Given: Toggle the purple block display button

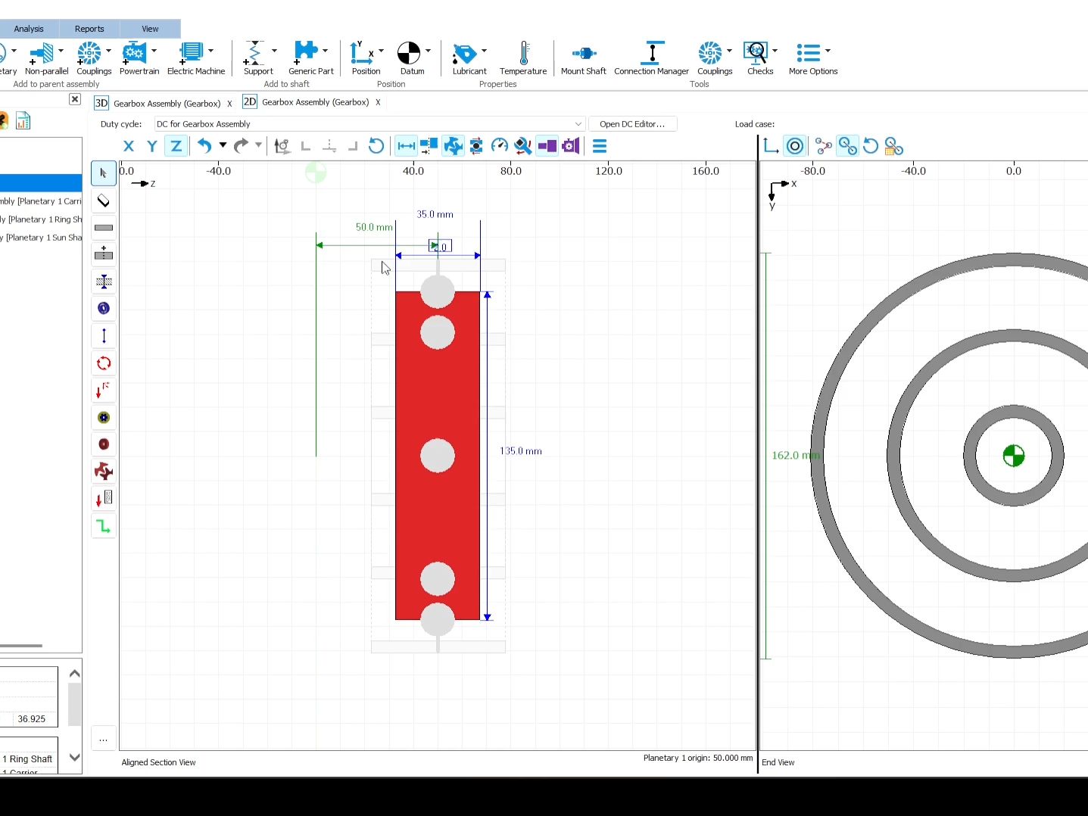Looking at the screenshot, I should (547, 146).
